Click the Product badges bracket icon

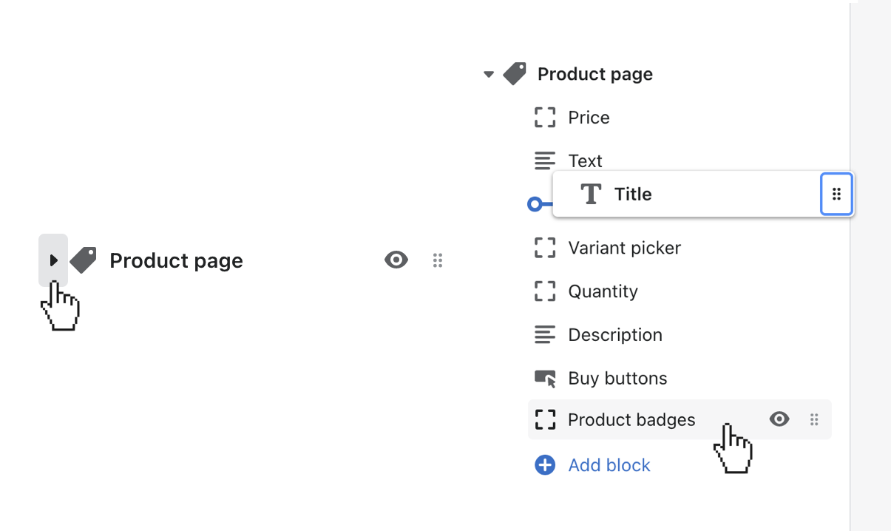[x=545, y=419]
